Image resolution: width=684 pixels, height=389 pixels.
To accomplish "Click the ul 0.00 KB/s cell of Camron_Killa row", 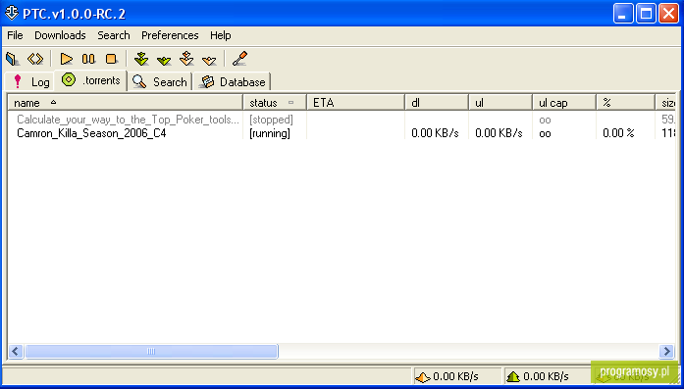I will pyautogui.click(x=499, y=133).
